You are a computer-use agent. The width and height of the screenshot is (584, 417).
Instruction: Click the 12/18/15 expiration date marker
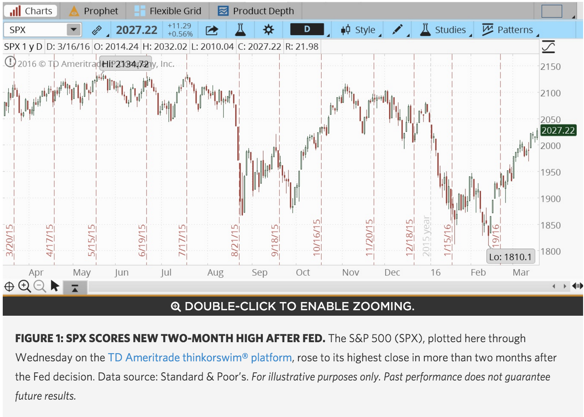click(x=410, y=237)
